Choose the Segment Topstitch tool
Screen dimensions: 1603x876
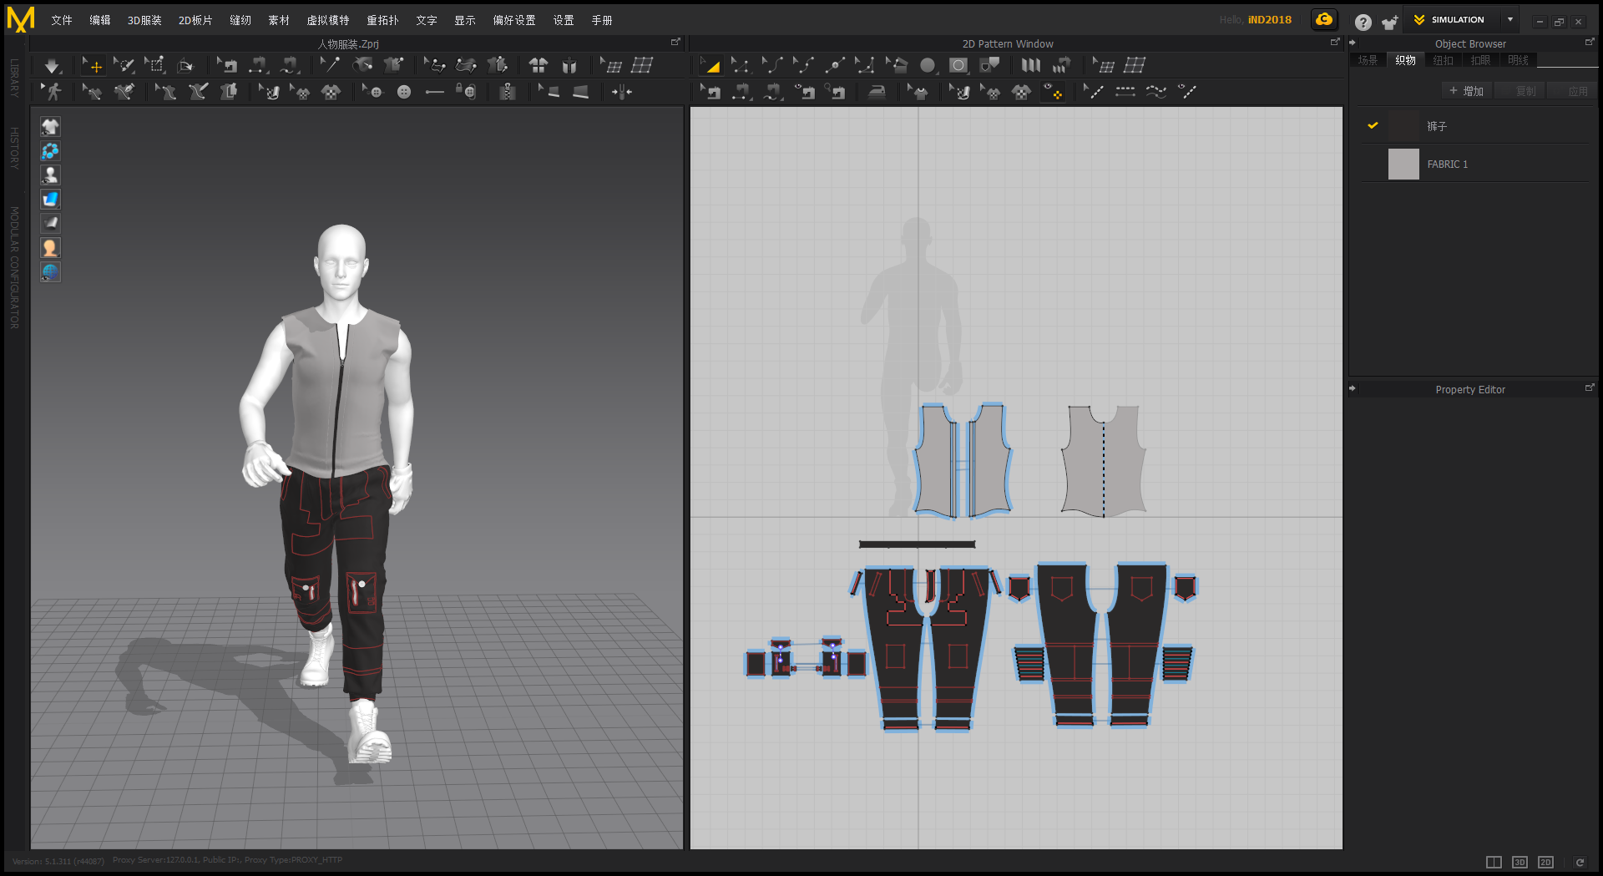point(1125,92)
